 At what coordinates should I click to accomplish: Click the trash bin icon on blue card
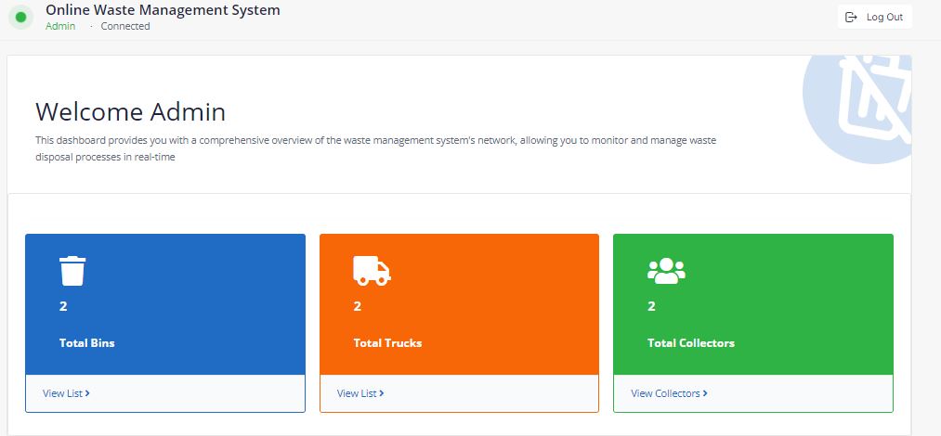click(72, 271)
